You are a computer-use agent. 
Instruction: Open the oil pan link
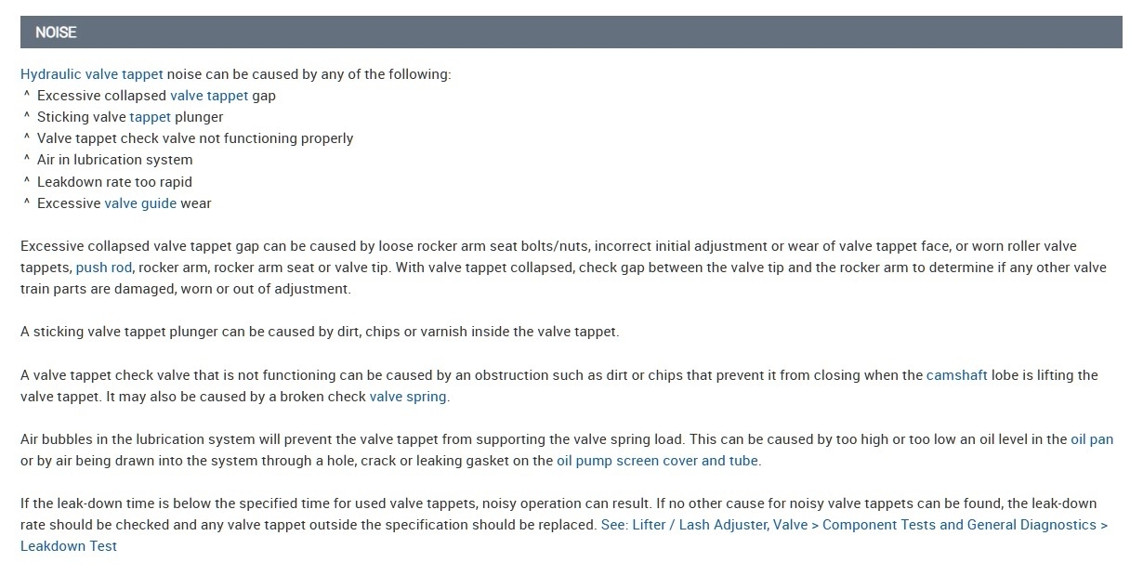[1092, 439]
